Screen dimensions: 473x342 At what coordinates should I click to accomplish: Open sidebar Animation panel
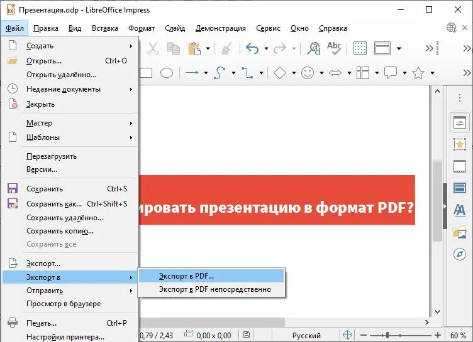pos(460,144)
